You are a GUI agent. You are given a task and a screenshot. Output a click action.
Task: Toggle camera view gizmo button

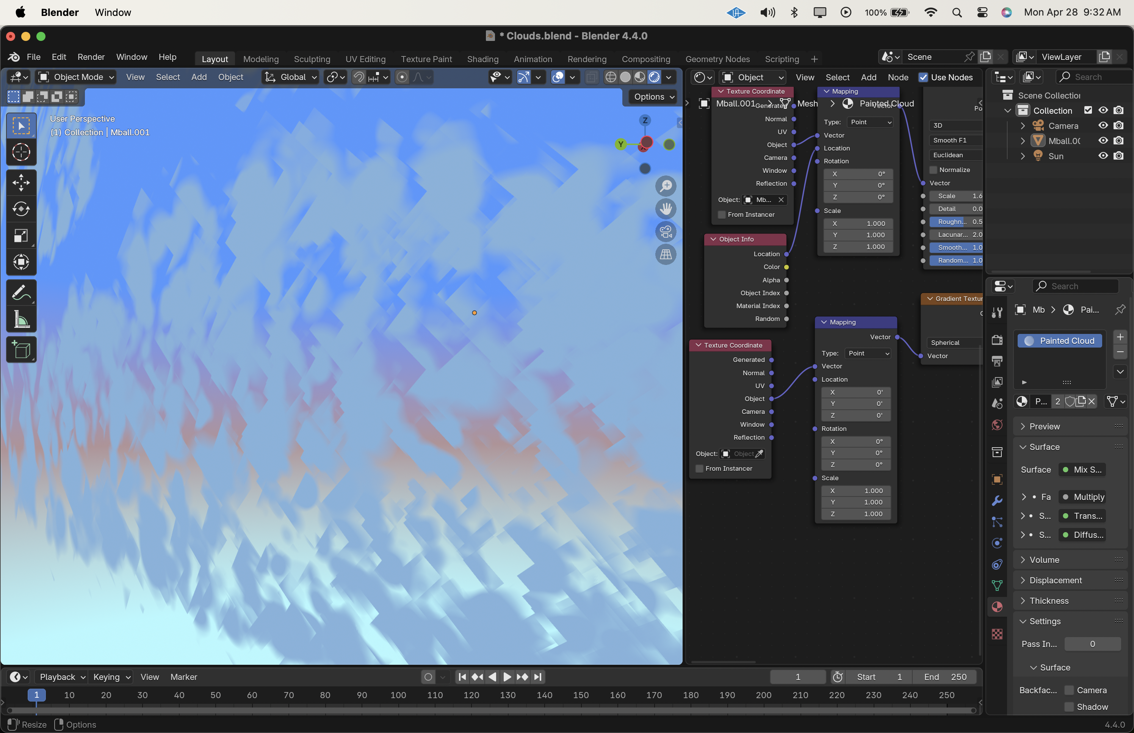point(666,232)
